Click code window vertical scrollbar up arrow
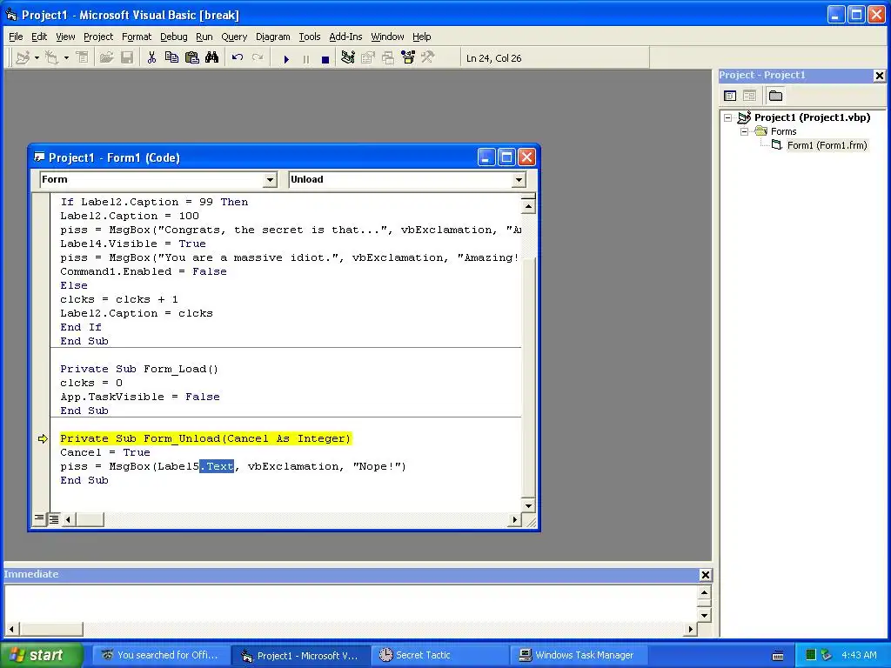Screen dimensions: 891x668 [x=528, y=206]
